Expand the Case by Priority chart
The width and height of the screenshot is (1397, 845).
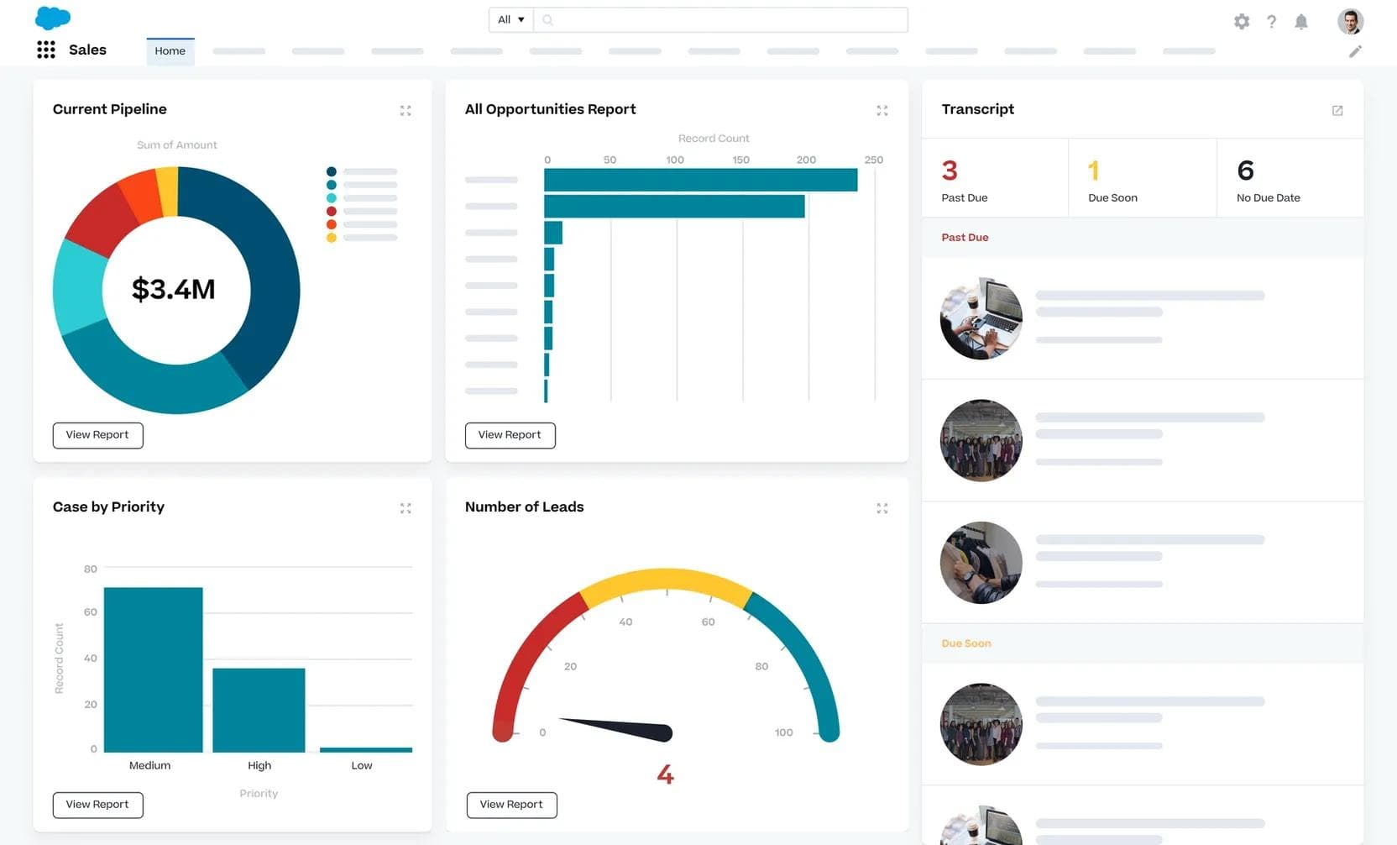405,508
